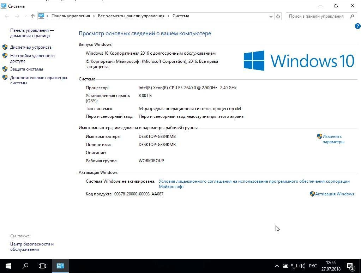Select computer name DESKTOP-G384KMB next to Имя компьютера
Image resolution: width=361 pixels, height=273 pixels.
tap(157, 136)
